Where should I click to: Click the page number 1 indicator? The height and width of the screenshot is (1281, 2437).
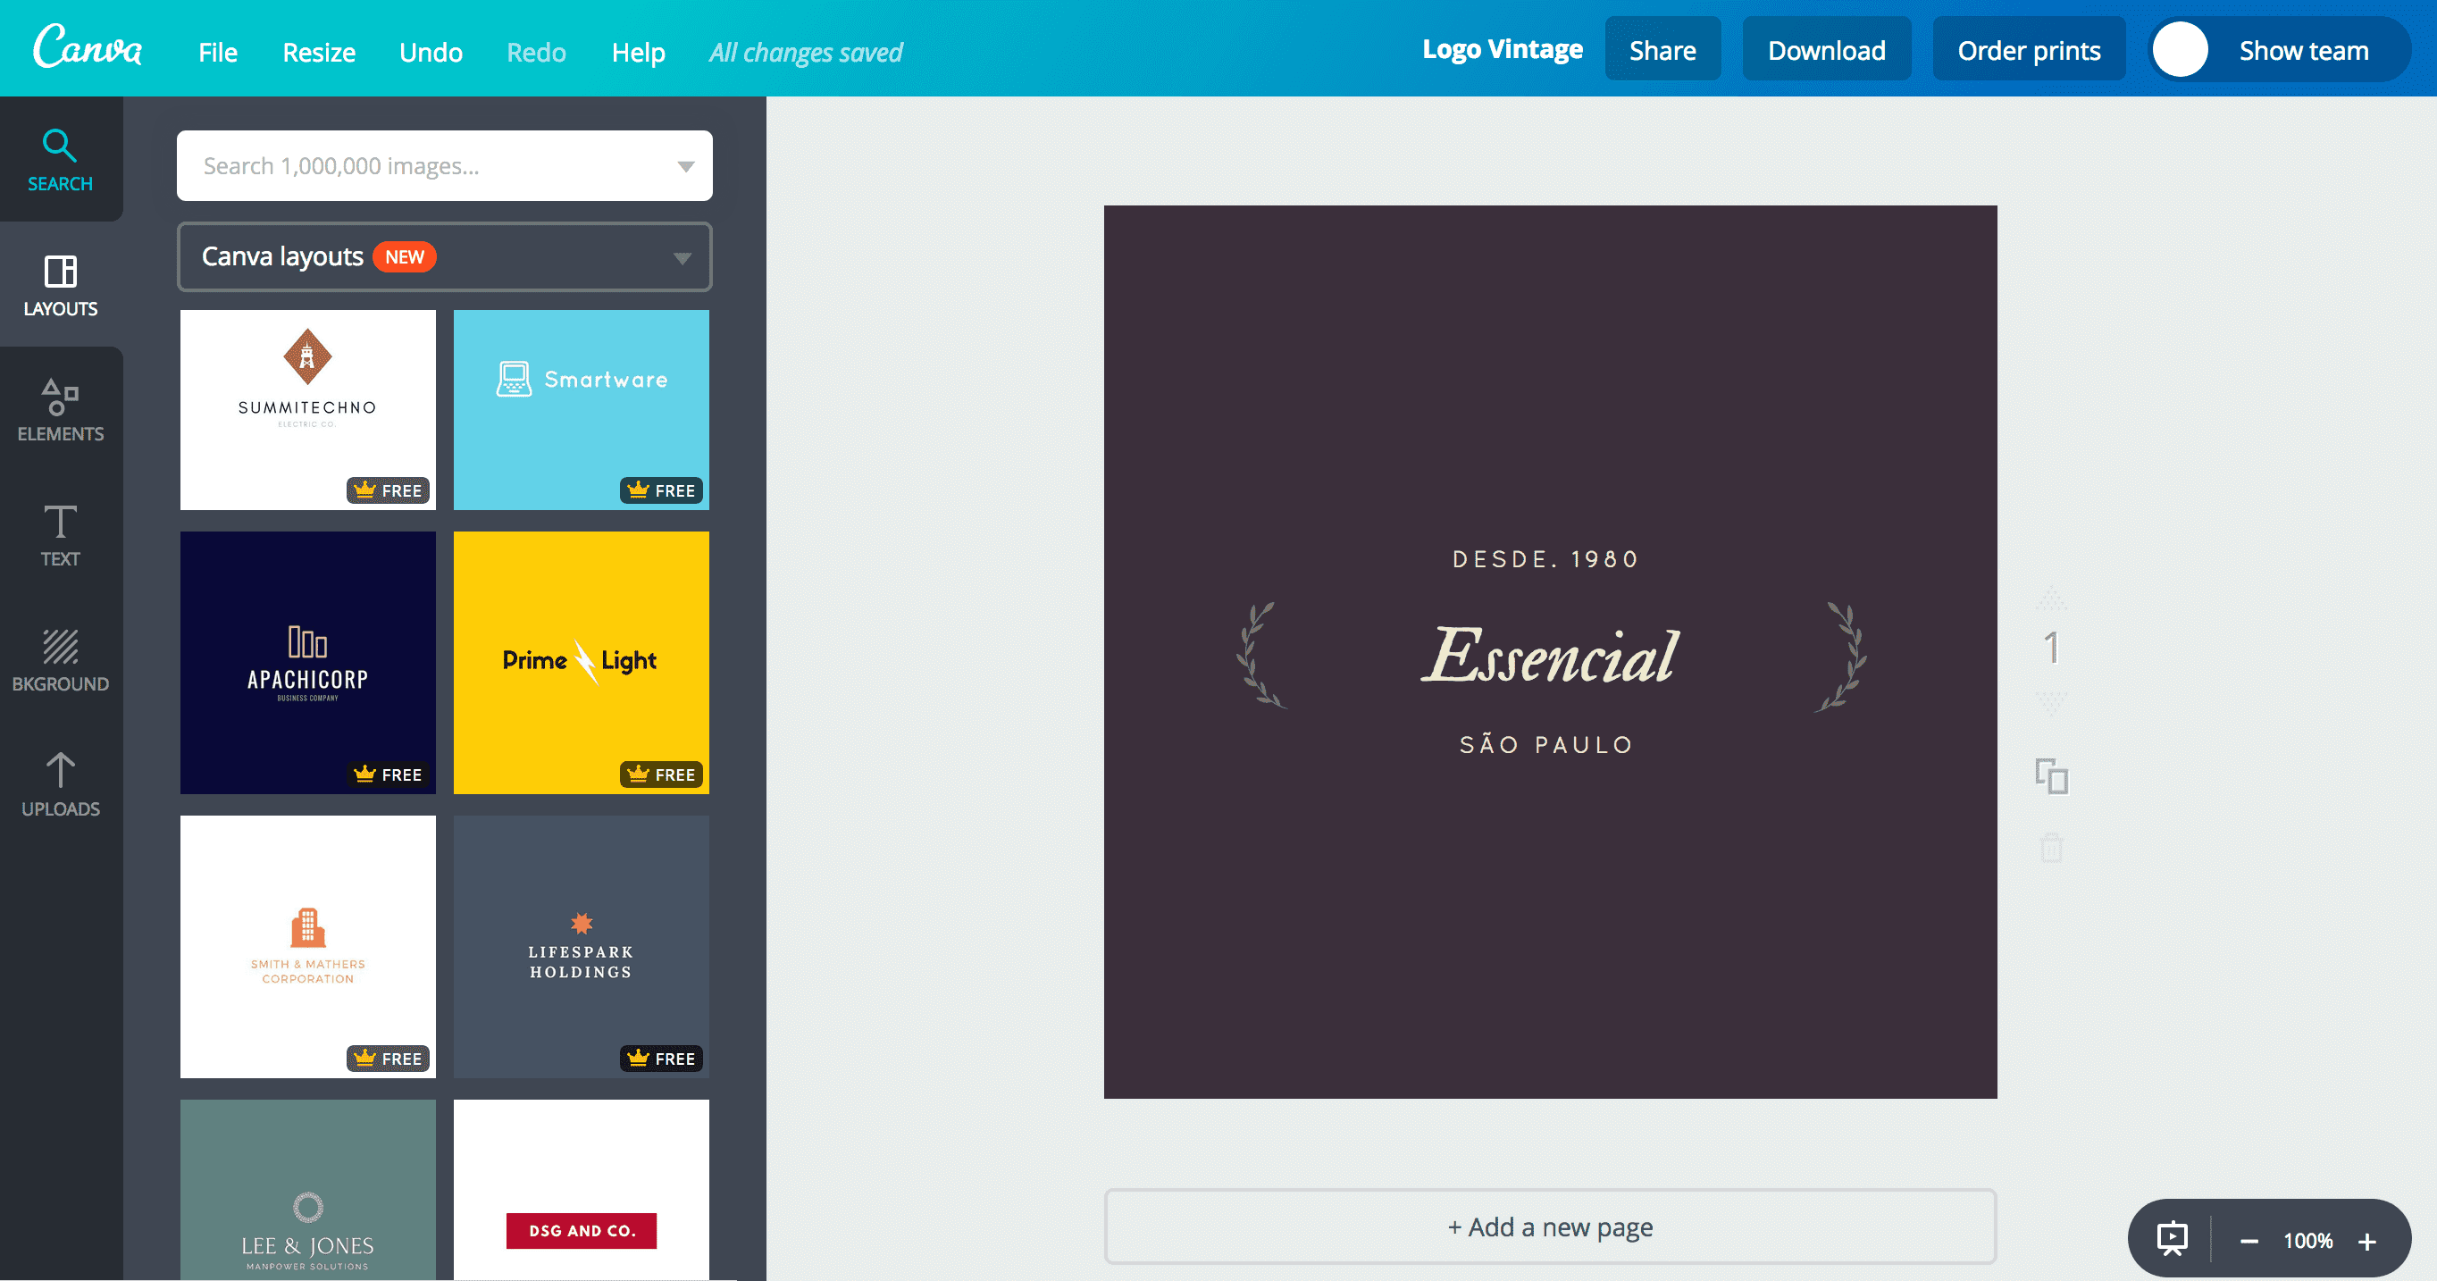[x=2051, y=648]
